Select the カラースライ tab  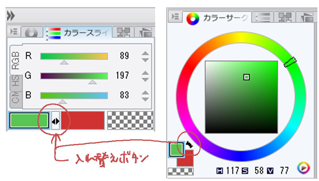pyautogui.click(x=78, y=33)
